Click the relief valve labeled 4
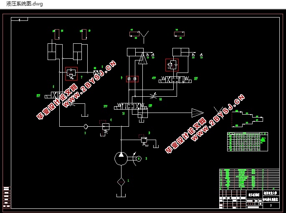The width and height of the screenshot is (286, 213). pyautogui.click(x=105, y=127)
